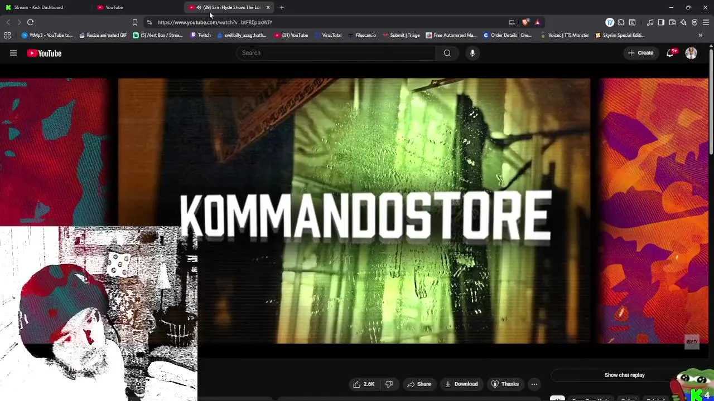Screen dimensions: 714x401
Task: Open the Skyrim Special Edition bookmark
Action: 620,35
